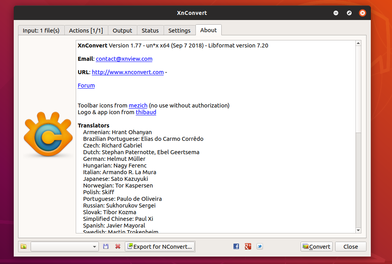Click the Armenian: Hrant Ohanyan line

pyautogui.click(x=117, y=132)
